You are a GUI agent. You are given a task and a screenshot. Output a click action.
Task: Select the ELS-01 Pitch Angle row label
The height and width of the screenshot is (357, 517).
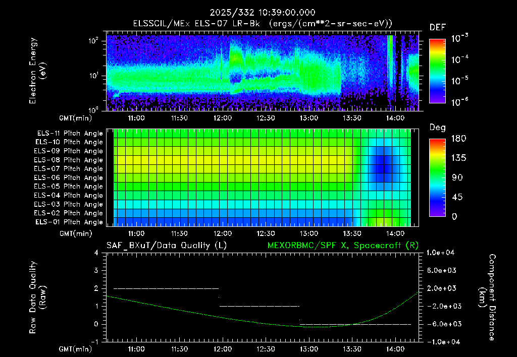[69, 222]
